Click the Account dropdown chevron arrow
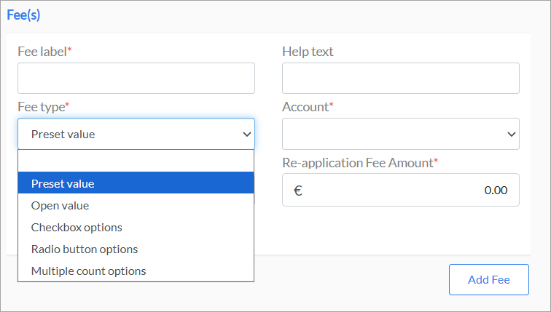551x312 pixels. point(512,135)
